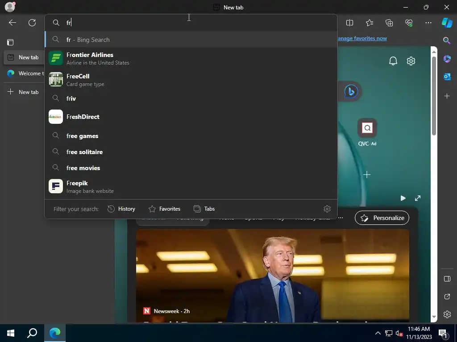Choose the Frontier Airlines suggestion

click(x=191, y=58)
